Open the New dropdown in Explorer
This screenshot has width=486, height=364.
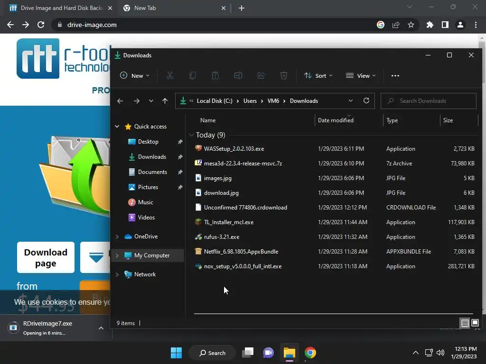[134, 75]
